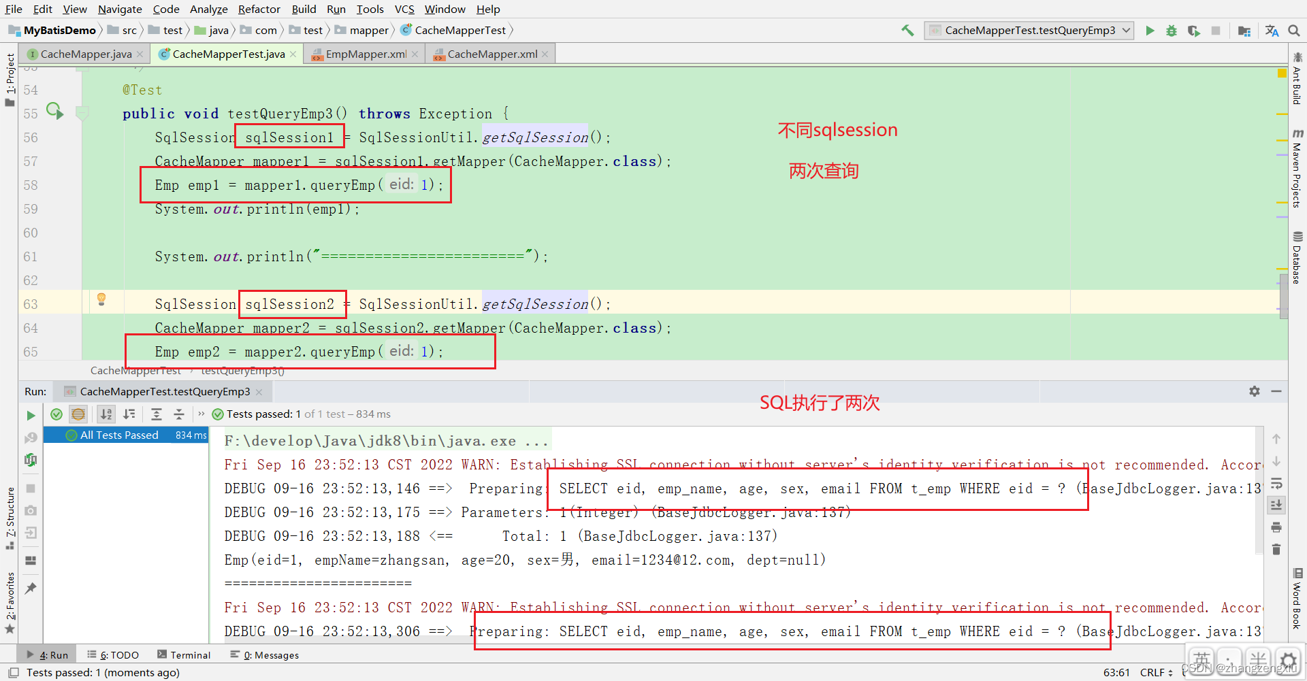Screen dimensions: 1307x681
Task: Toggle auto-test in the Run panel sidebar
Action: point(31,461)
